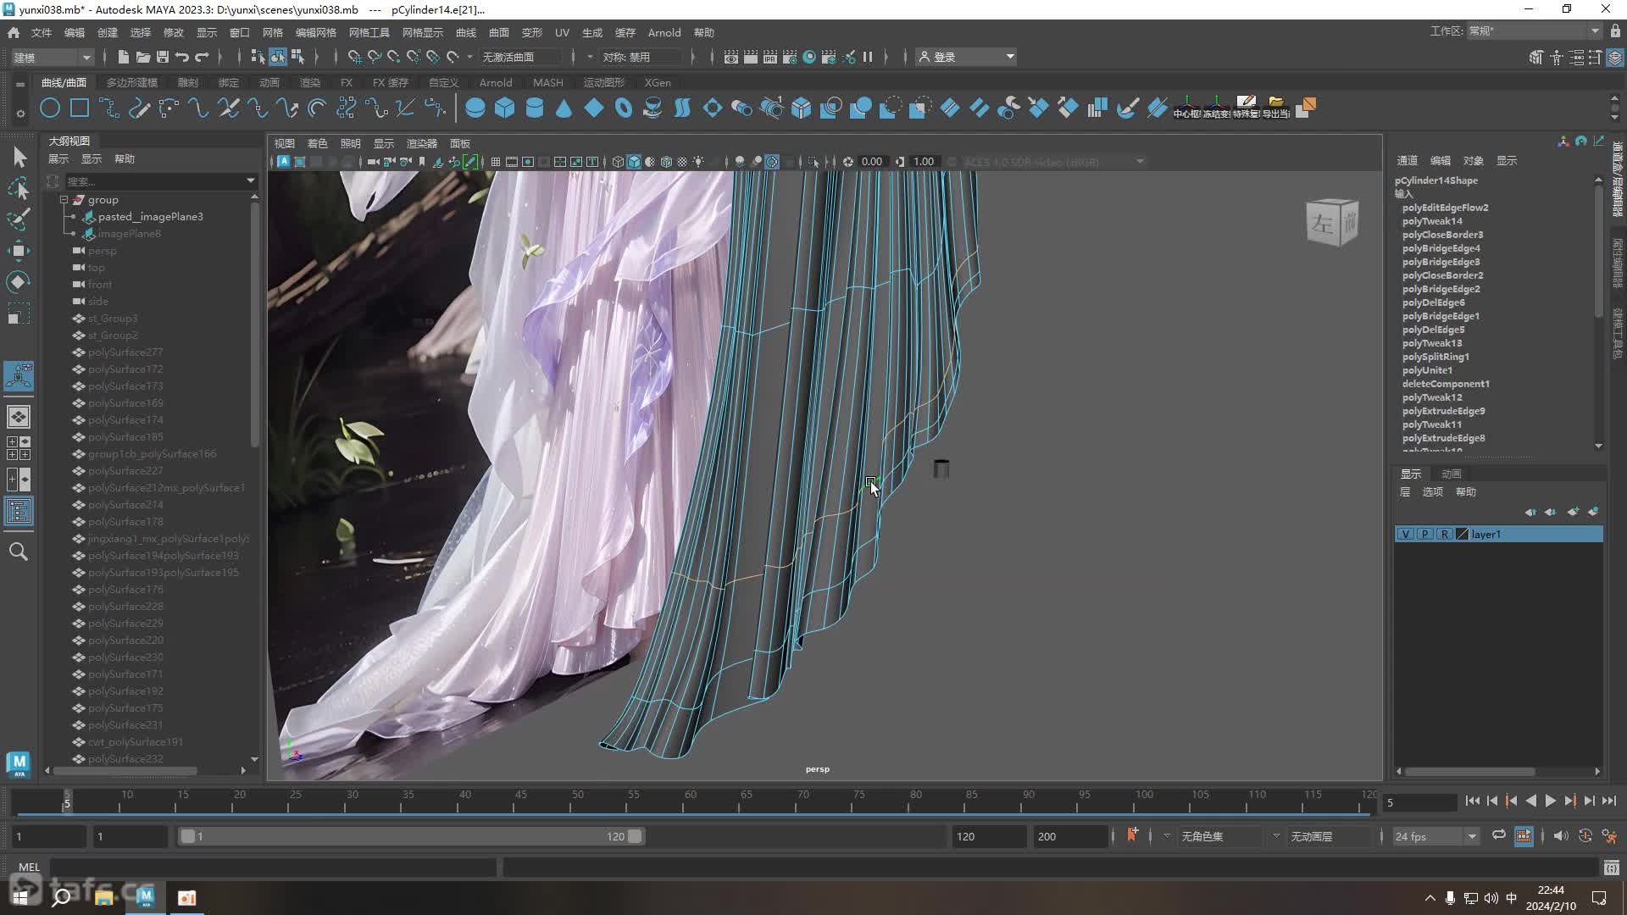Go to start of playback range
1627x915 pixels.
click(x=1472, y=801)
